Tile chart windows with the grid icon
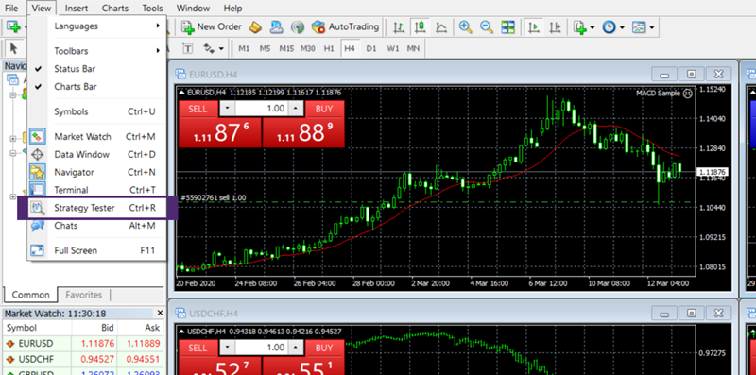 pos(507,27)
